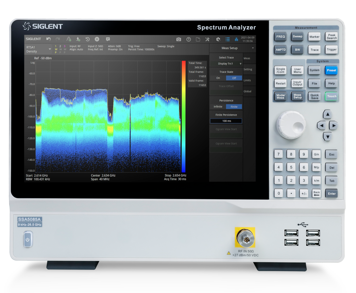Screen dimensions: 356x293
Task: Click the network status icon
Action: [236, 39]
